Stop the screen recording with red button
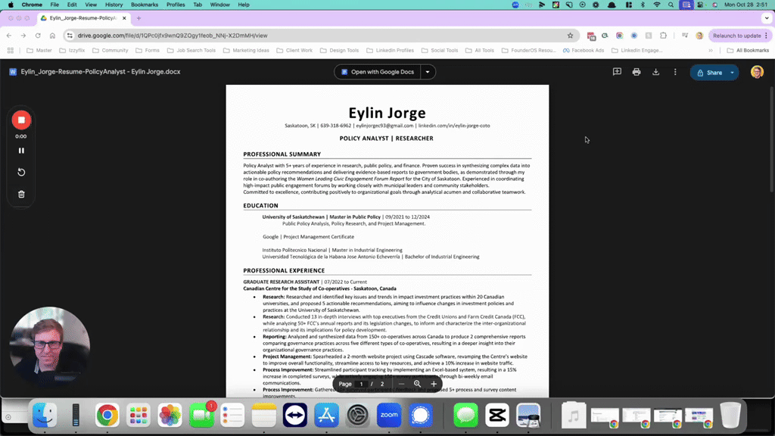The width and height of the screenshot is (775, 436). point(21,120)
